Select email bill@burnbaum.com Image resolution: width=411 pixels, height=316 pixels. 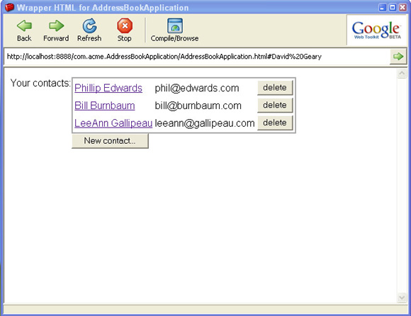(x=198, y=106)
